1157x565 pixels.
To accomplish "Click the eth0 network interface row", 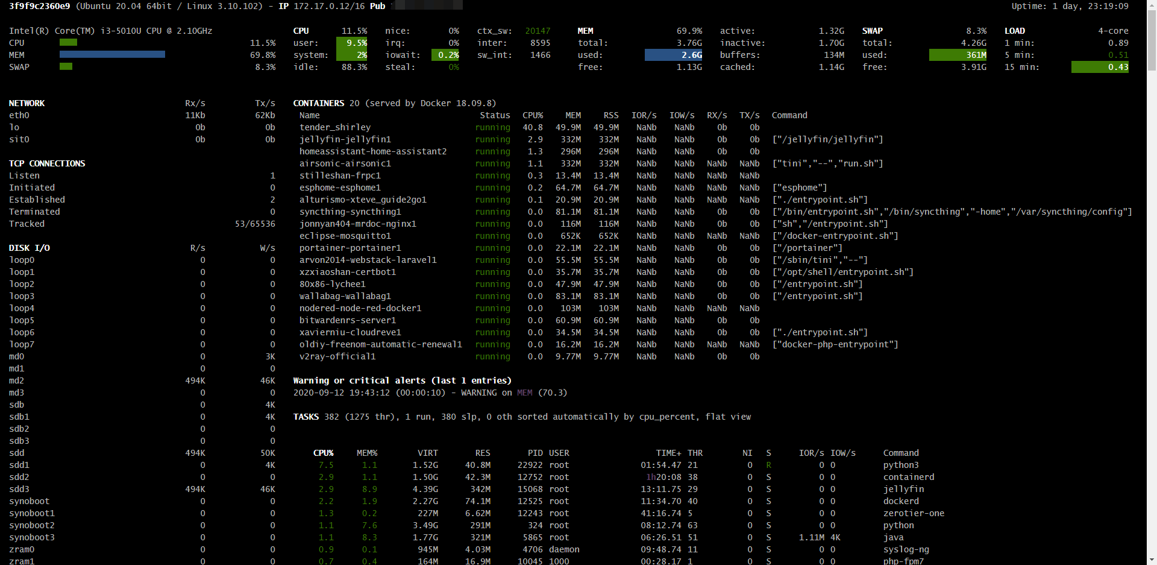I will coord(142,115).
